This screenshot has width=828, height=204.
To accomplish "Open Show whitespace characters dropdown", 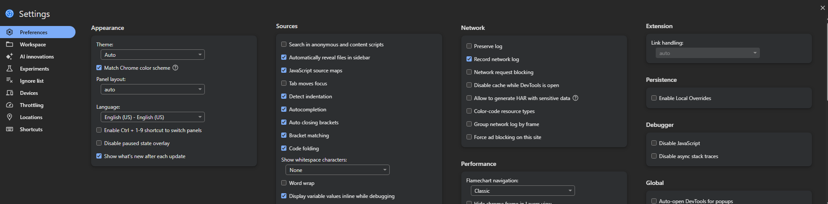I will click(x=338, y=170).
